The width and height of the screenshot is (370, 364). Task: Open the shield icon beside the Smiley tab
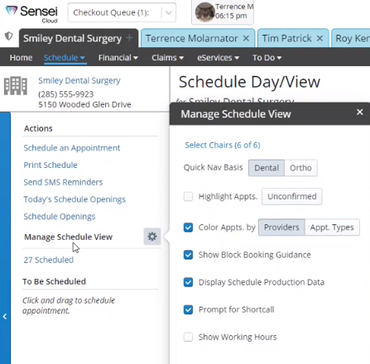point(9,36)
